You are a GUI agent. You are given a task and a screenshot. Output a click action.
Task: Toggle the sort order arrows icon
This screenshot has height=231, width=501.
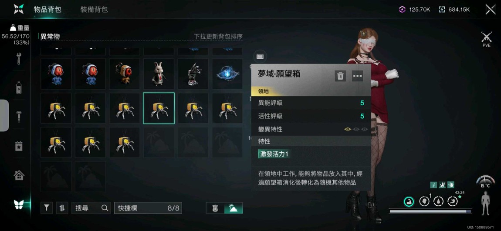point(62,208)
